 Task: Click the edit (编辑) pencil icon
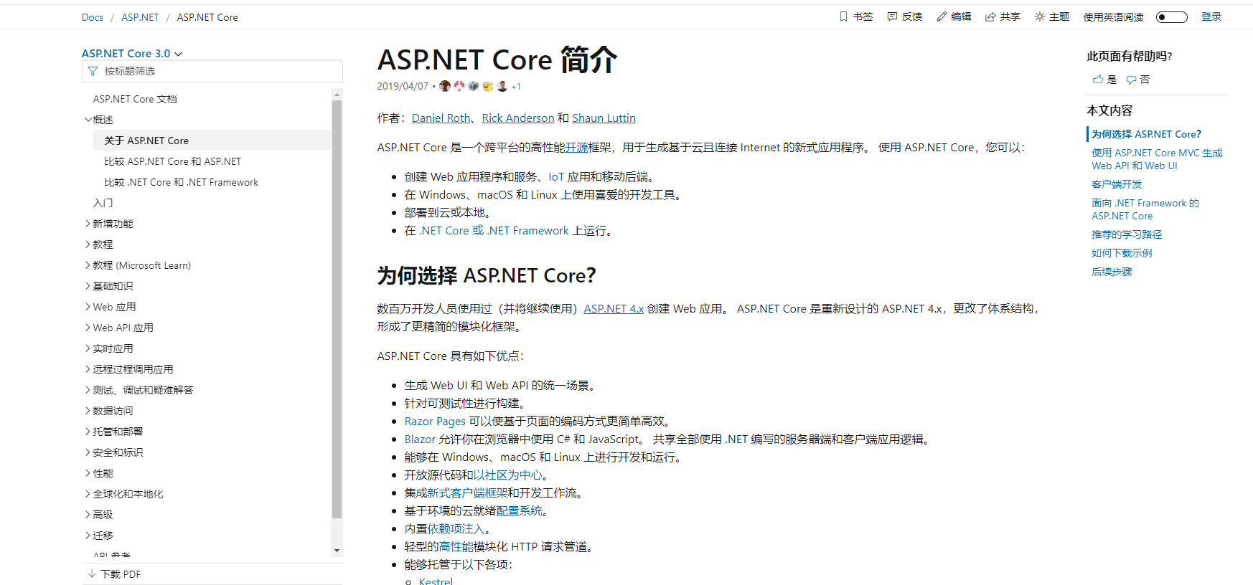942,16
